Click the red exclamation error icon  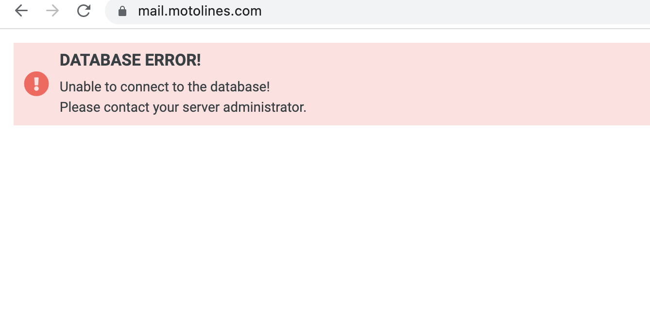point(36,84)
